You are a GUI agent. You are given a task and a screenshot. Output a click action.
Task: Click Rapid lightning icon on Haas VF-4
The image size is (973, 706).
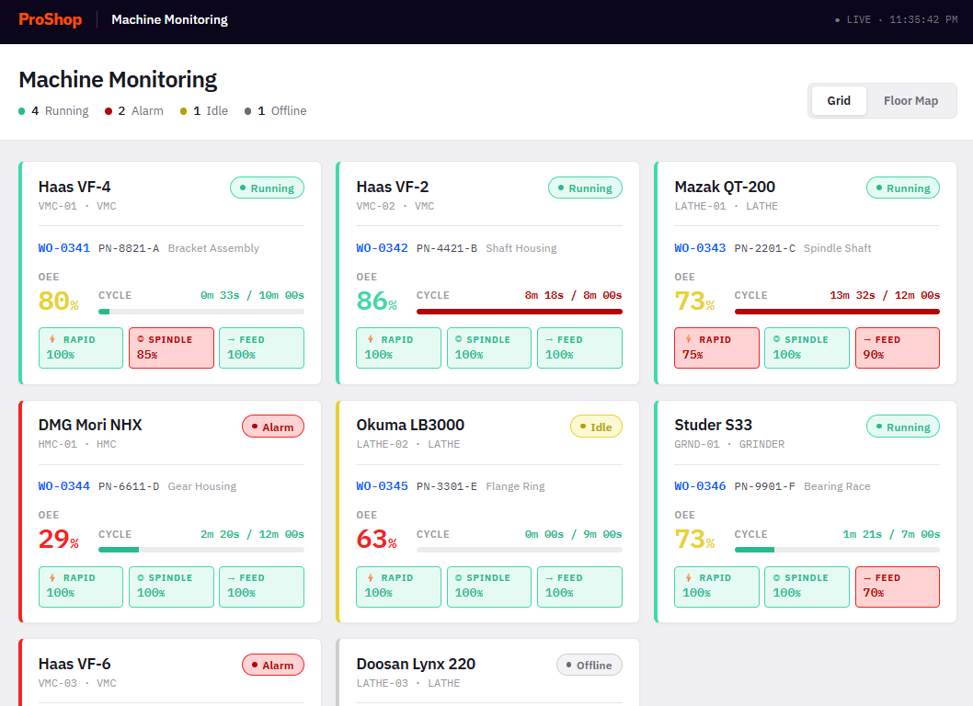coord(52,339)
